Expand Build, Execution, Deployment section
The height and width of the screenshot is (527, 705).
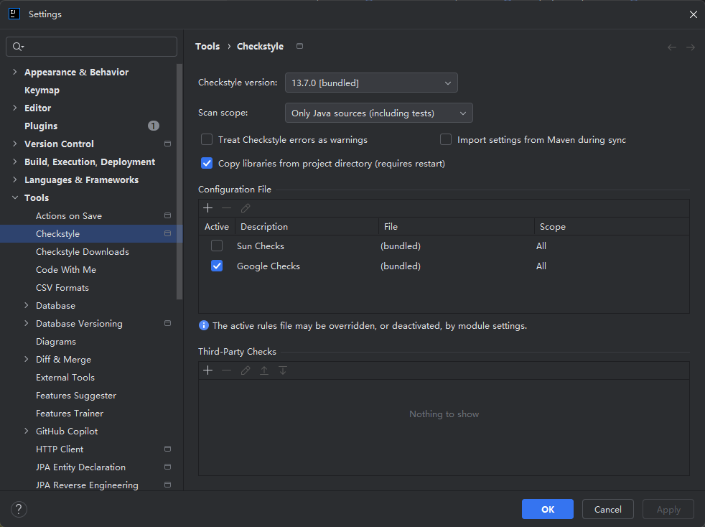click(x=15, y=162)
